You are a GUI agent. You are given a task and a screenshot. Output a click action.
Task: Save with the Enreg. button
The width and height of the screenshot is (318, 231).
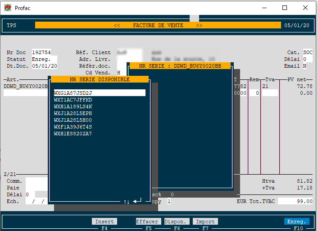tap(297, 222)
